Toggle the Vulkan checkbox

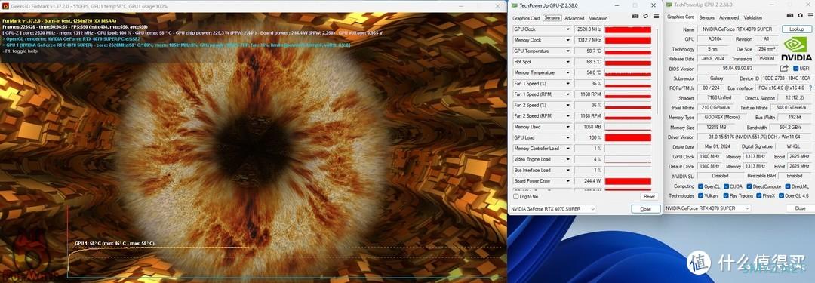click(x=700, y=196)
